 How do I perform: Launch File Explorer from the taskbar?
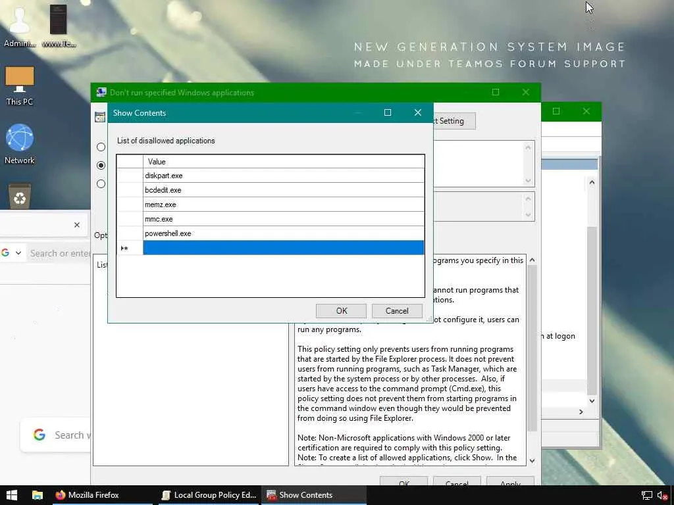(x=38, y=495)
